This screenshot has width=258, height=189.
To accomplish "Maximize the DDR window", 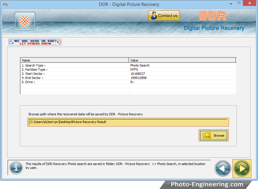I will [x=239, y=3].
